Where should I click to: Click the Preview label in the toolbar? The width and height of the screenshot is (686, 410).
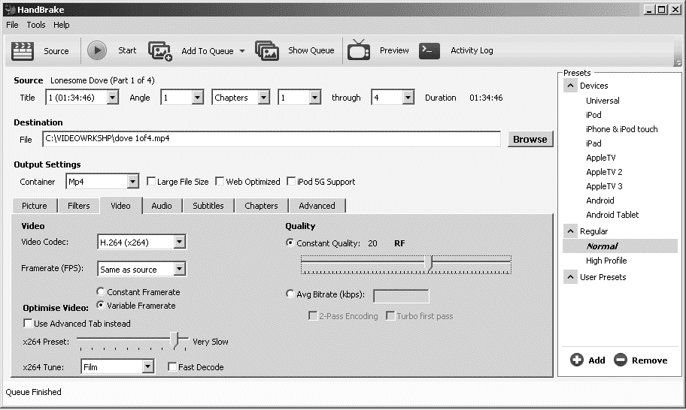pos(394,50)
